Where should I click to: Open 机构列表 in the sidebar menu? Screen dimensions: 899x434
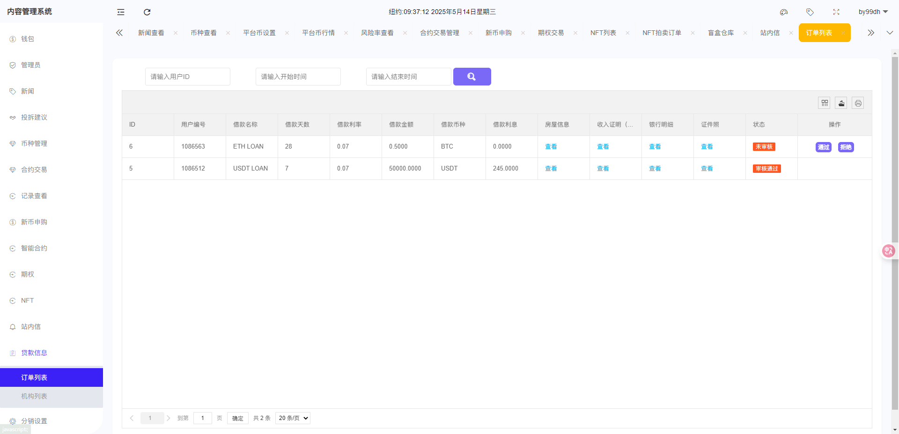click(x=34, y=396)
